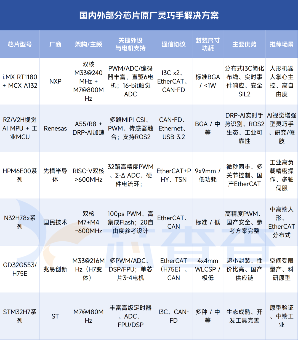Select the 丰富高级定时器、ADC、FPU/DSP cell
The height and width of the screenshot is (340, 298).
coord(131,316)
